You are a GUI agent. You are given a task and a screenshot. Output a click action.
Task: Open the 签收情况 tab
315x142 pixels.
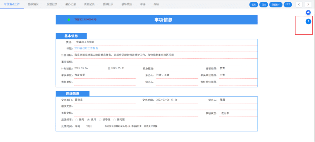33,4
